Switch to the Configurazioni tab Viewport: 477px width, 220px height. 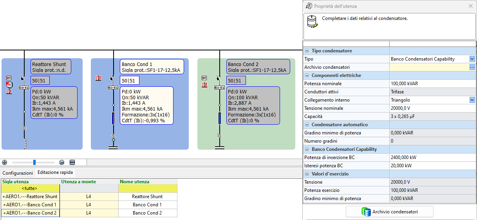click(18, 173)
